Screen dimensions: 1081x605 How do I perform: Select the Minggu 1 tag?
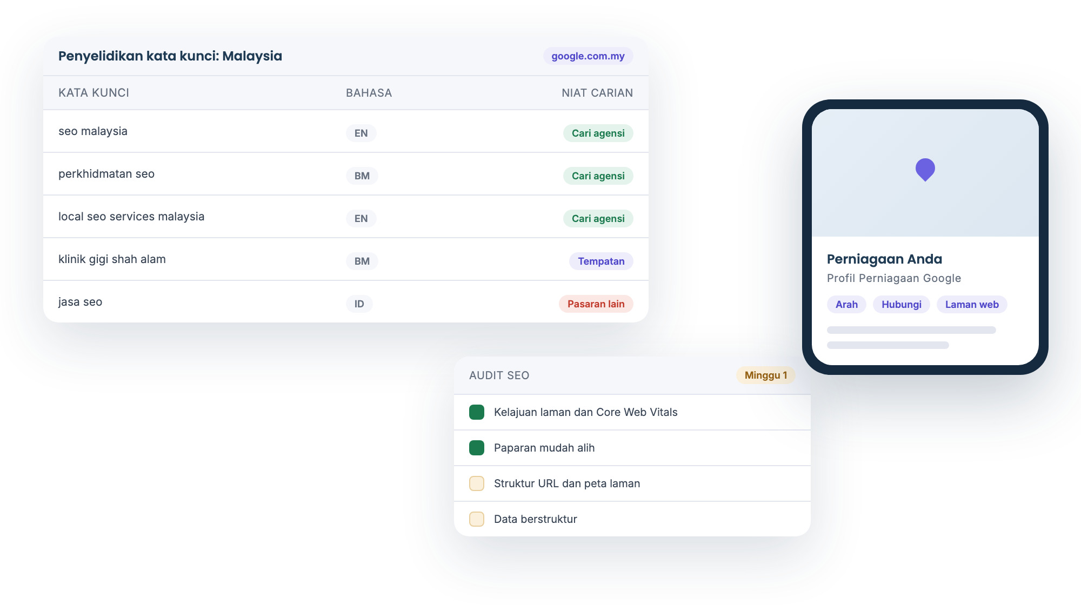765,375
